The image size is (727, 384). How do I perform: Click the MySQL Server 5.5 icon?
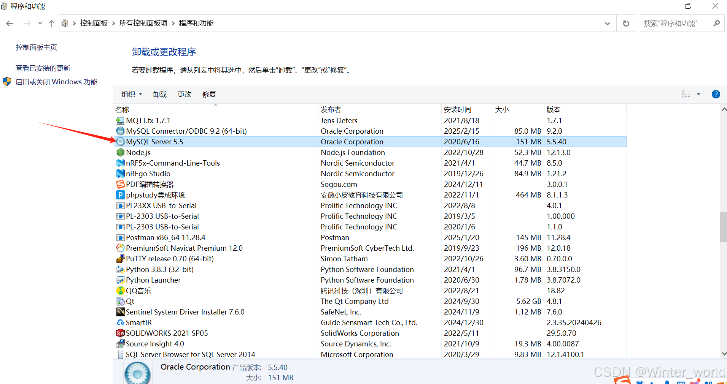pos(120,142)
